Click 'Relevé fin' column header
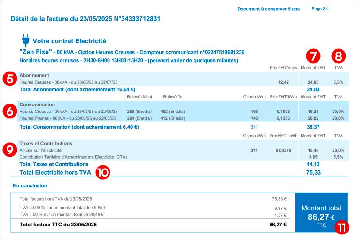The width and height of the screenshot is (357, 241). point(172,97)
